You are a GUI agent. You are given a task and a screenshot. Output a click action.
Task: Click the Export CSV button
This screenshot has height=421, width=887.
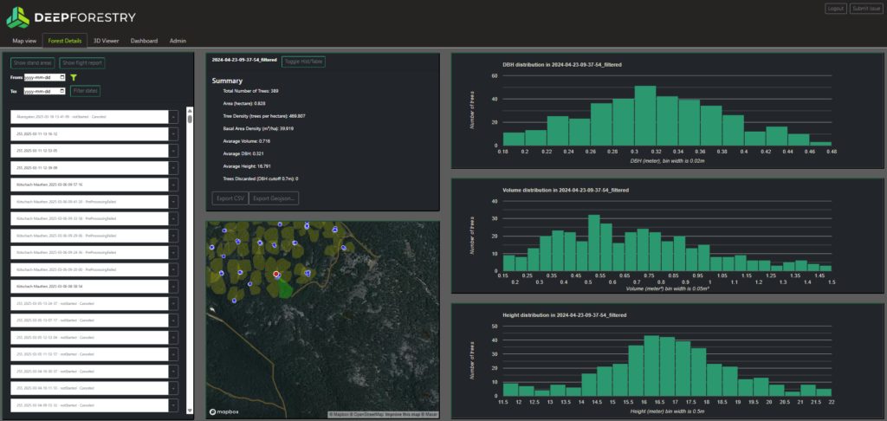tap(230, 198)
